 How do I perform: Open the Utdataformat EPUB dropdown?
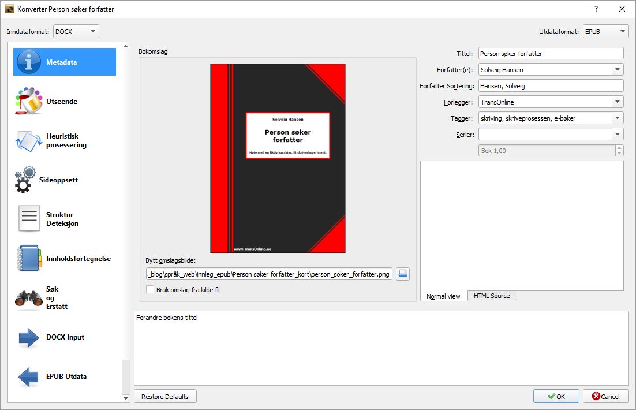(605, 32)
